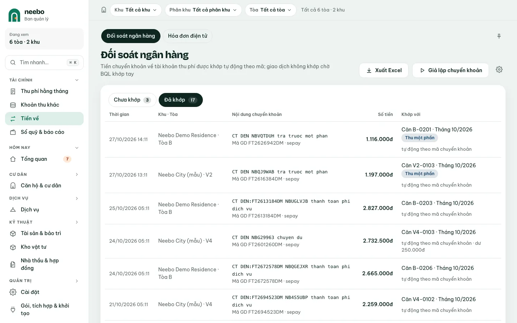The image size is (517, 323).
Task: Open Đang xem 6 tòa · 2 khu card
Action: pyautogui.click(x=45, y=39)
